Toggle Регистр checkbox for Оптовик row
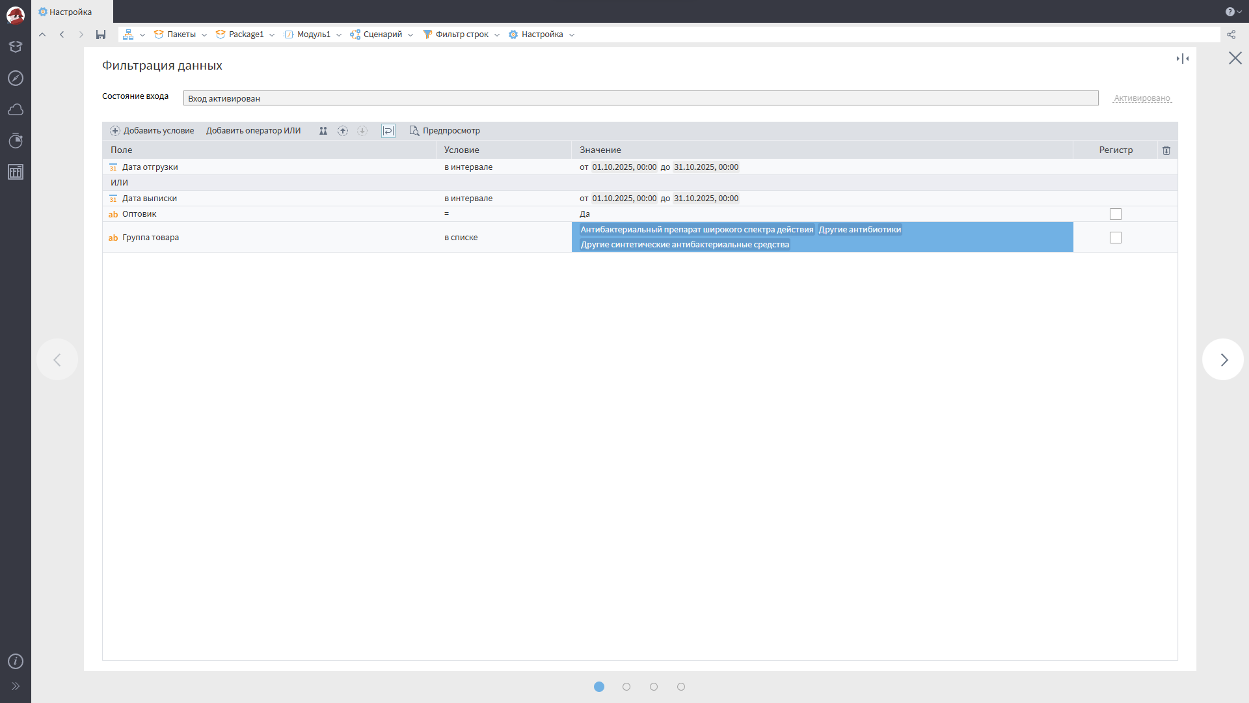 click(1116, 214)
